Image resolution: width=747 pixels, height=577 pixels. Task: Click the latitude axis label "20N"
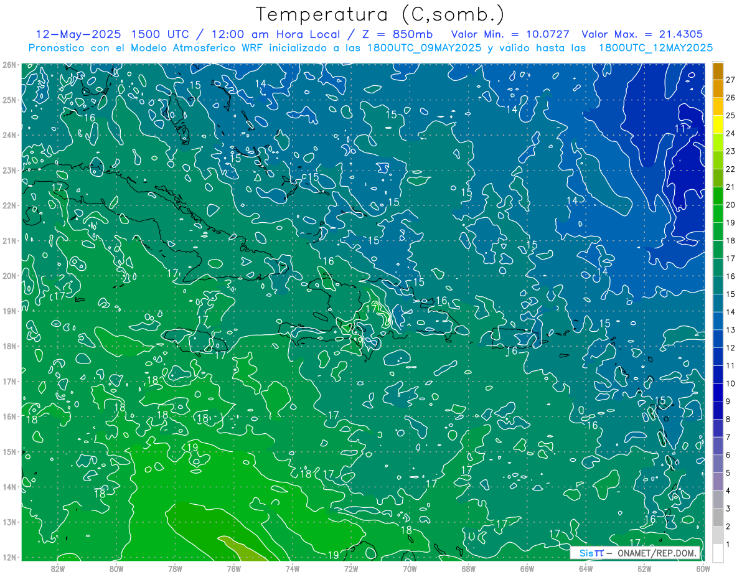[x=9, y=276]
